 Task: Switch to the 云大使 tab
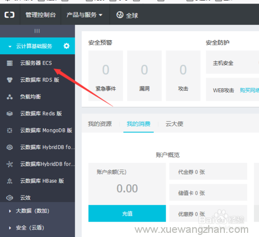(x=175, y=124)
